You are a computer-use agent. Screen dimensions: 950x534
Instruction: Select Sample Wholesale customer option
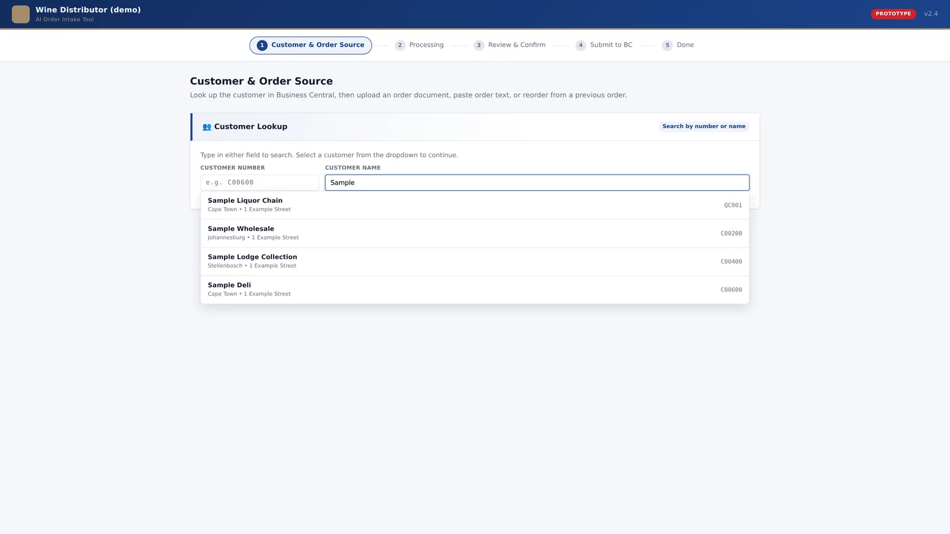(x=475, y=233)
